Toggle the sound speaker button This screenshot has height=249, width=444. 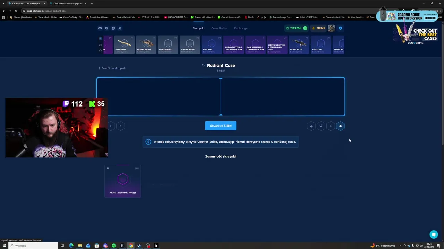coord(340,126)
